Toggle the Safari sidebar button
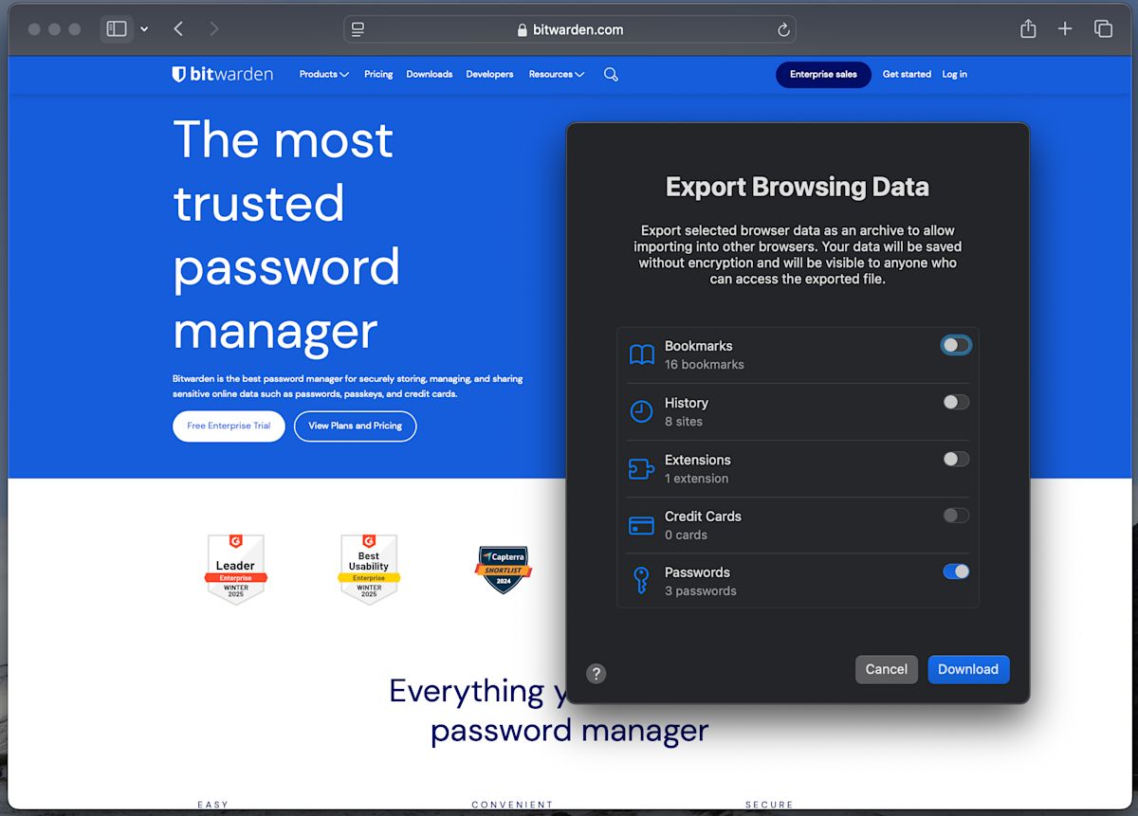The image size is (1138, 816). pos(117,29)
